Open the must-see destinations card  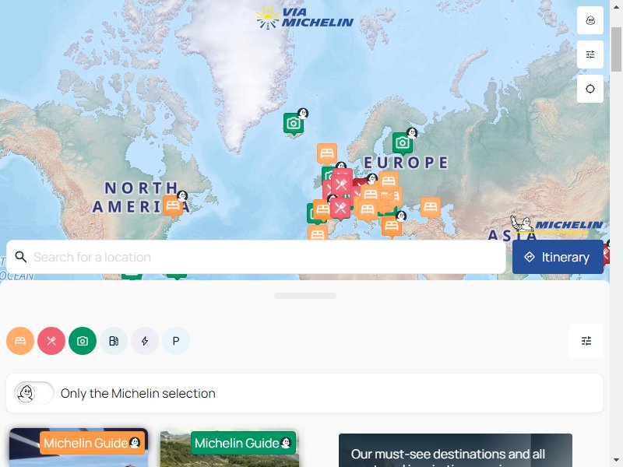click(x=456, y=451)
